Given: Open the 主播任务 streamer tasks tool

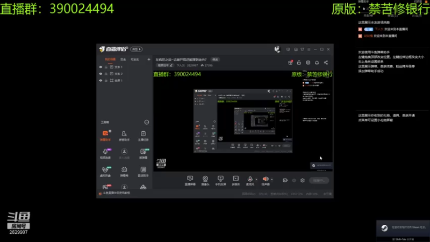Looking at the screenshot, I should pyautogui.click(x=143, y=136).
